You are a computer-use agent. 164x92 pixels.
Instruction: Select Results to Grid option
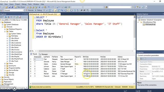[x=68, y=10]
